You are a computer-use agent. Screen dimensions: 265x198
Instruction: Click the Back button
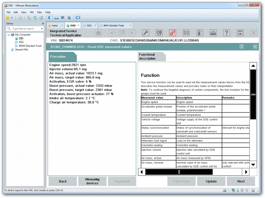(x=63, y=181)
